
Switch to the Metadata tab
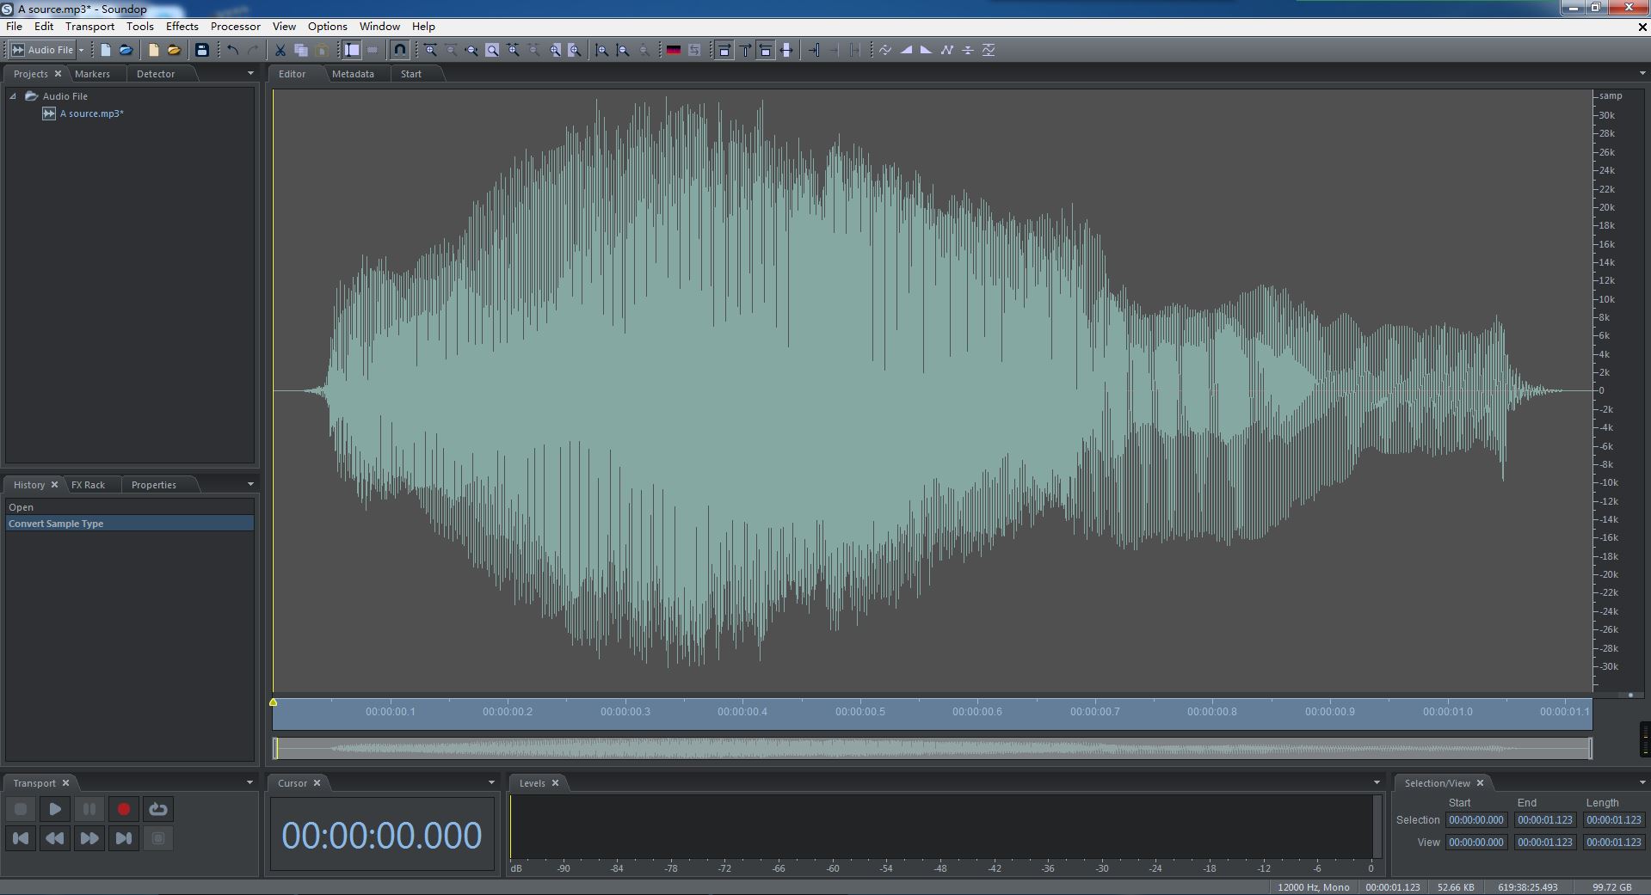tap(353, 74)
